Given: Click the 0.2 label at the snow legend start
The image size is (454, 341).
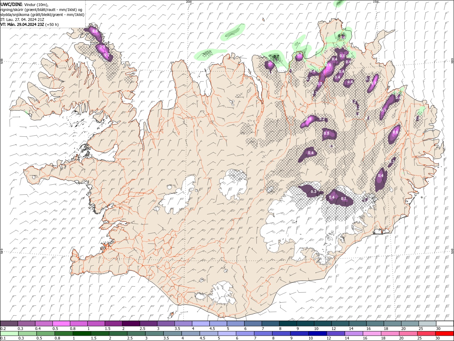Looking at the screenshot, I should click(x=3, y=329).
